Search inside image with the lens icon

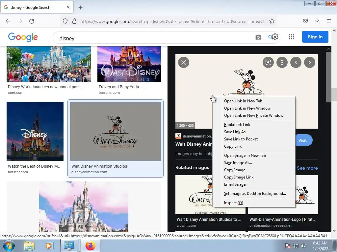coord(268,62)
